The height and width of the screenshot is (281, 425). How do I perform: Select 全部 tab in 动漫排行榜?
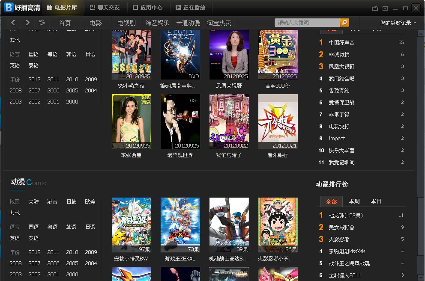pos(331,201)
